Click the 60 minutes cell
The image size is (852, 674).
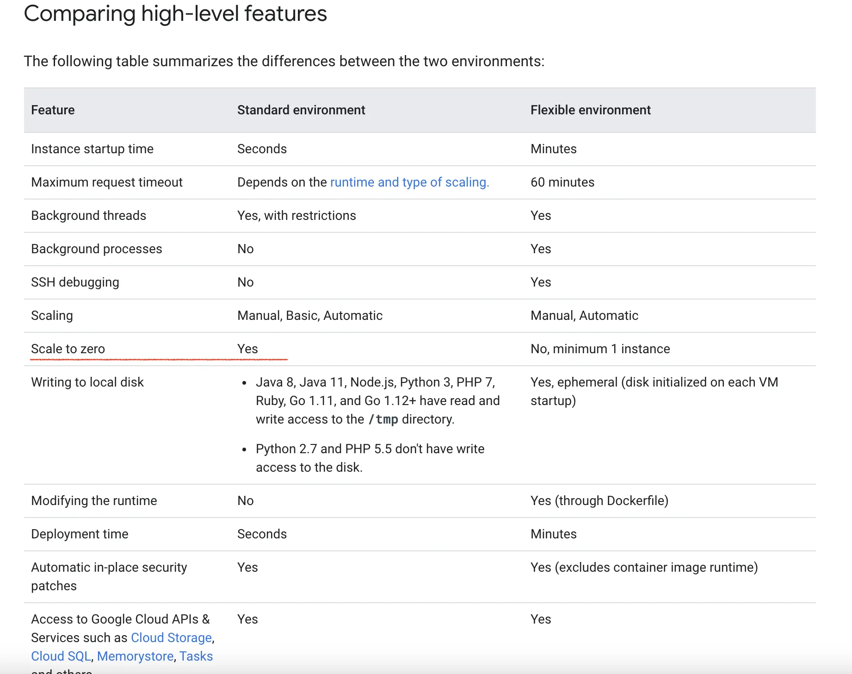click(x=562, y=182)
